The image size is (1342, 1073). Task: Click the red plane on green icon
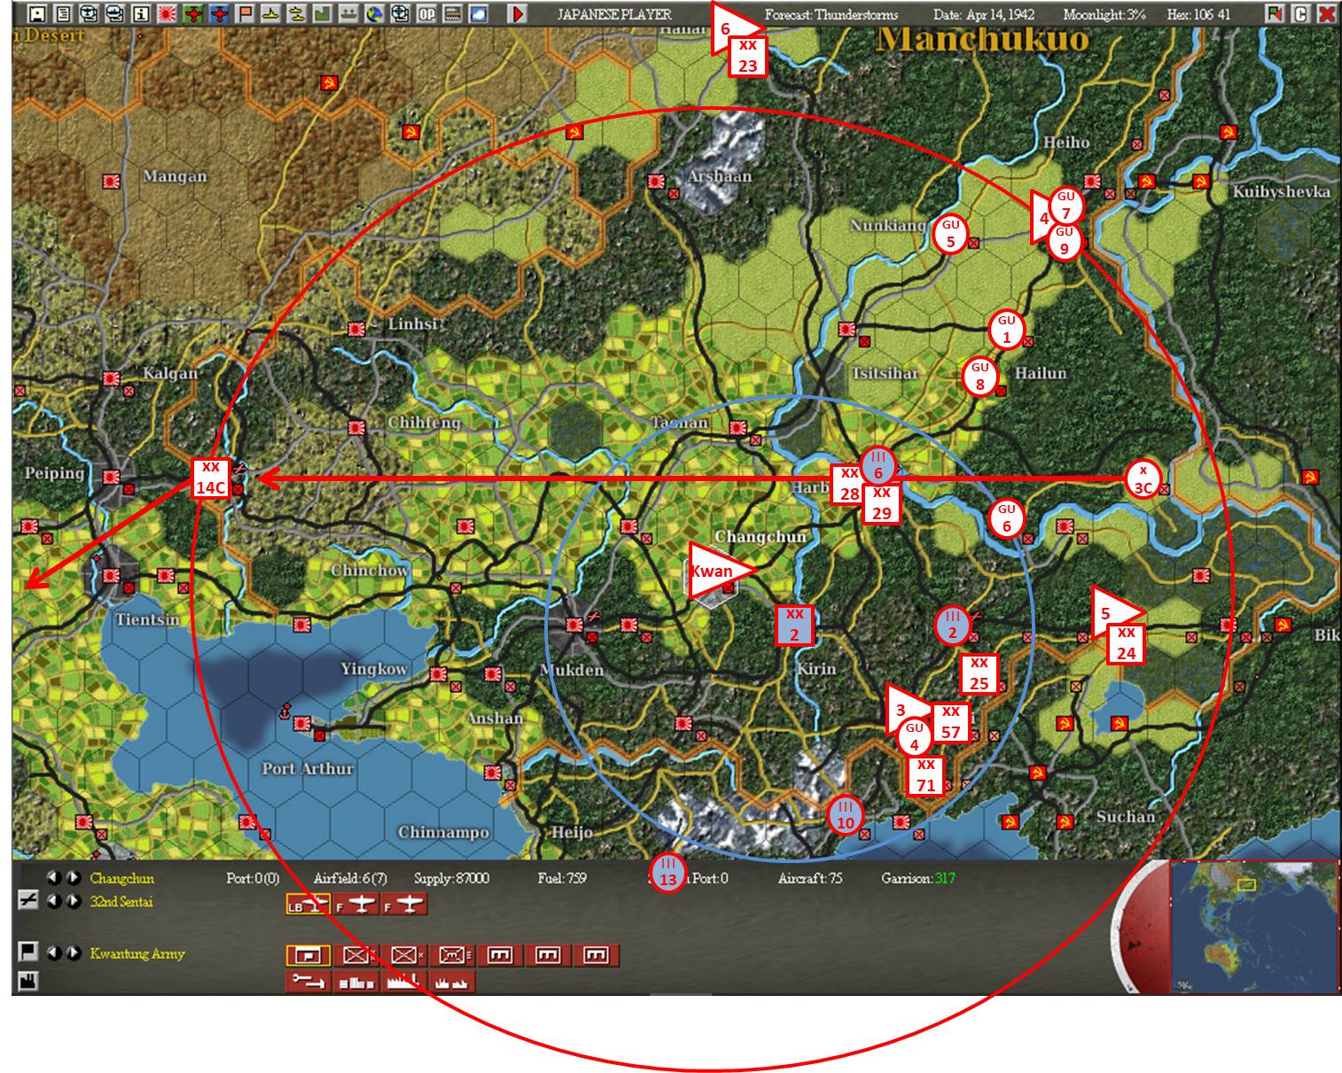pos(192,13)
